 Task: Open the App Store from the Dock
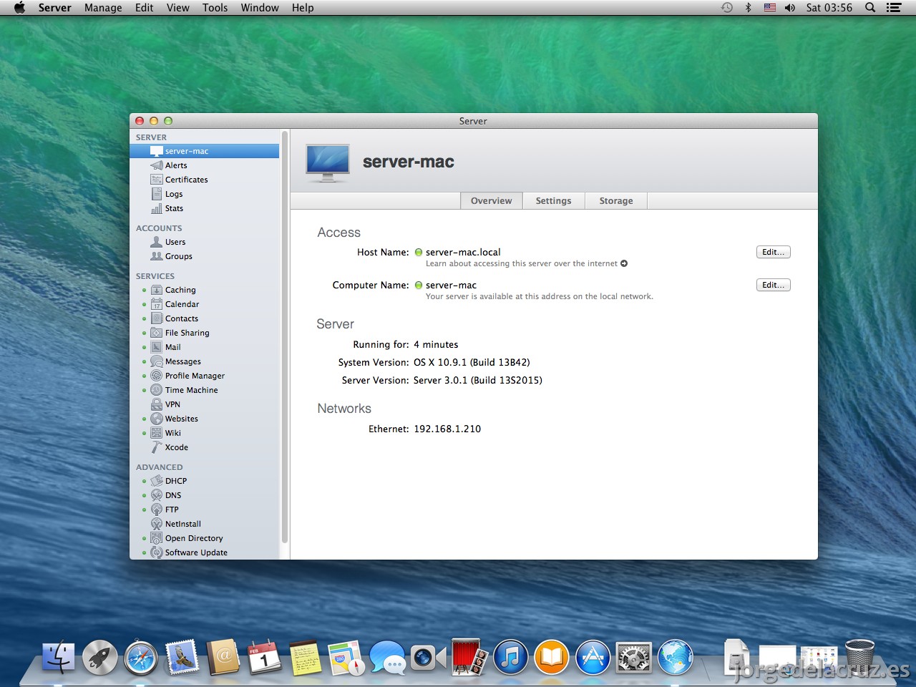point(593,657)
